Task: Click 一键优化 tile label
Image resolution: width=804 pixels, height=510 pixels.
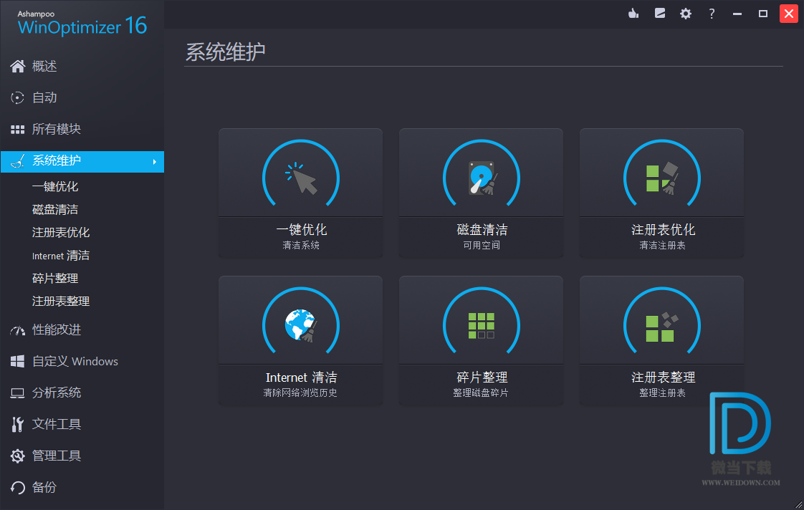Action: tap(302, 230)
